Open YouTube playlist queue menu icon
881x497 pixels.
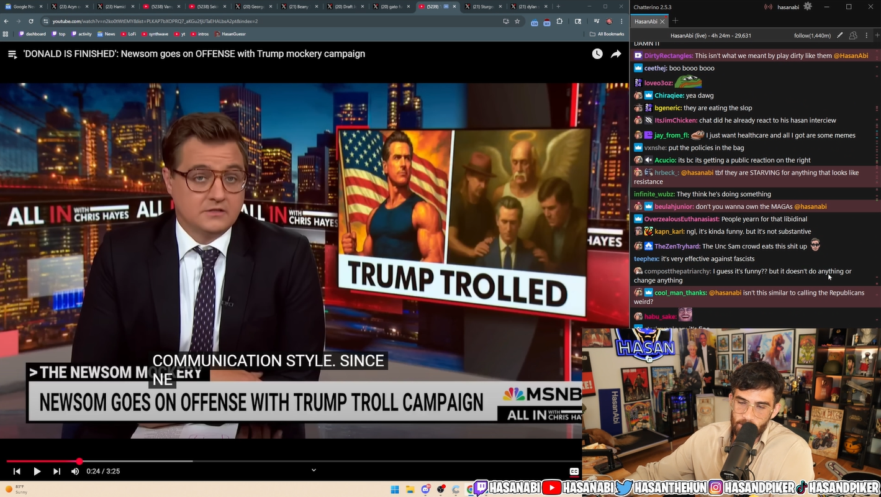coord(12,54)
